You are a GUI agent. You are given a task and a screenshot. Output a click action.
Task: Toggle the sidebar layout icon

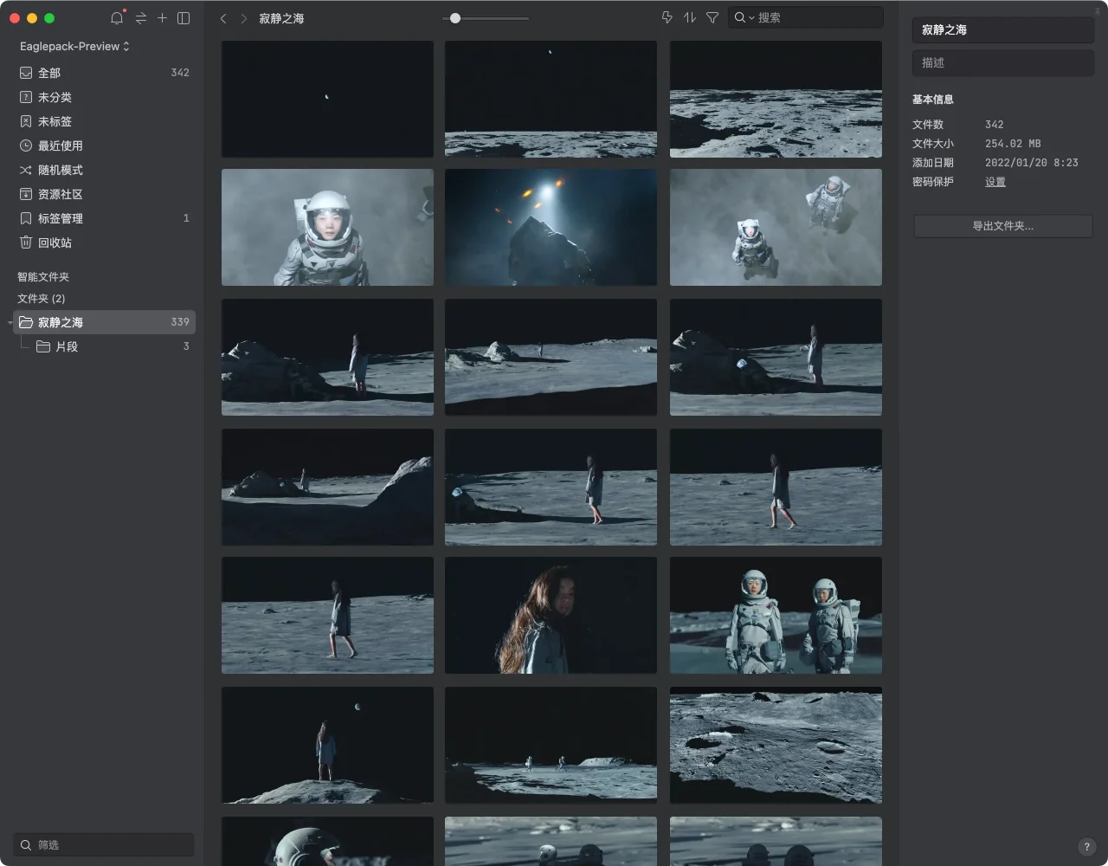[x=184, y=18]
